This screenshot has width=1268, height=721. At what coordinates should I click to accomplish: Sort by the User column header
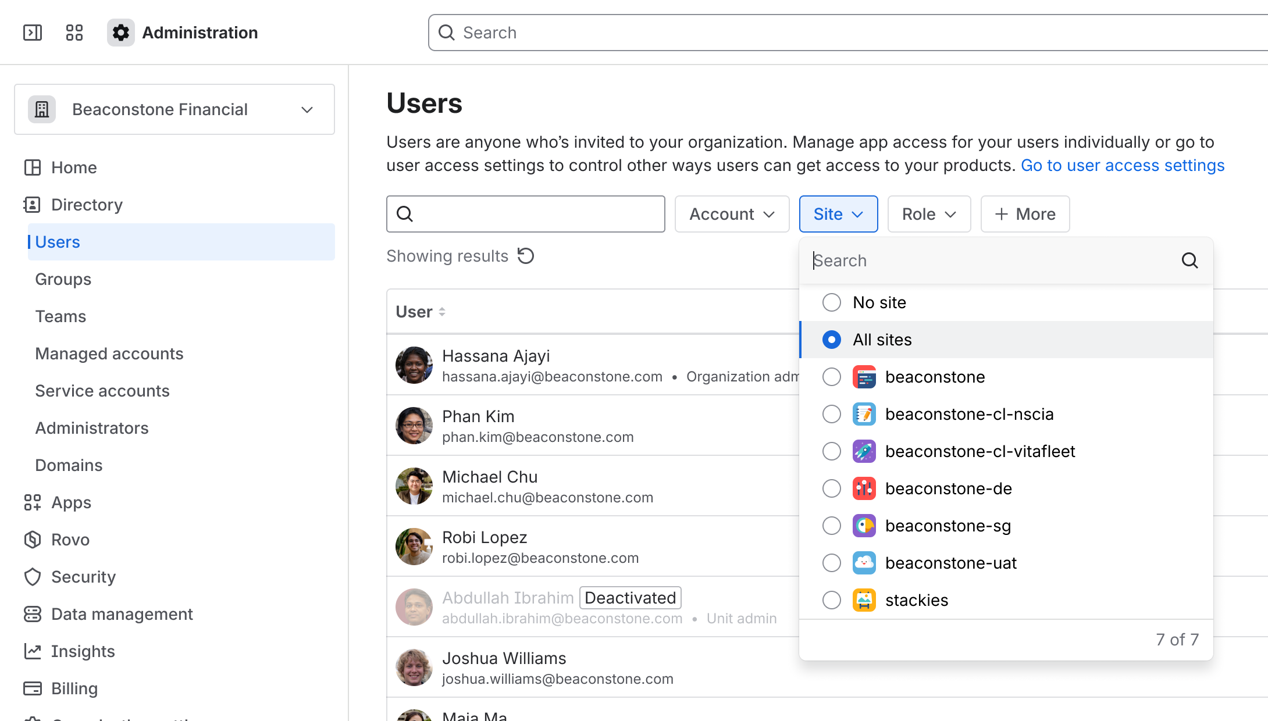pyautogui.click(x=421, y=312)
